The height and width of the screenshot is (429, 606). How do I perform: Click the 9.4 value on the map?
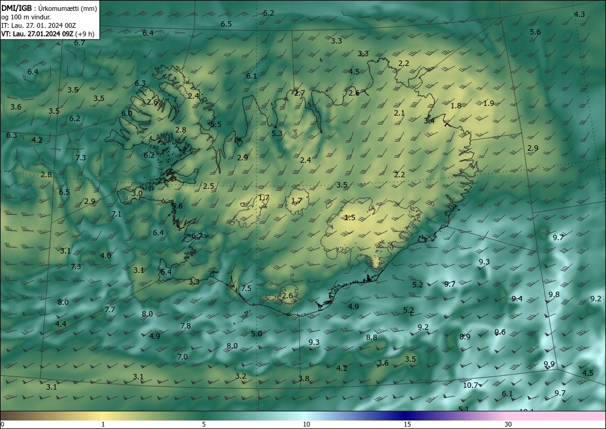[517, 298]
